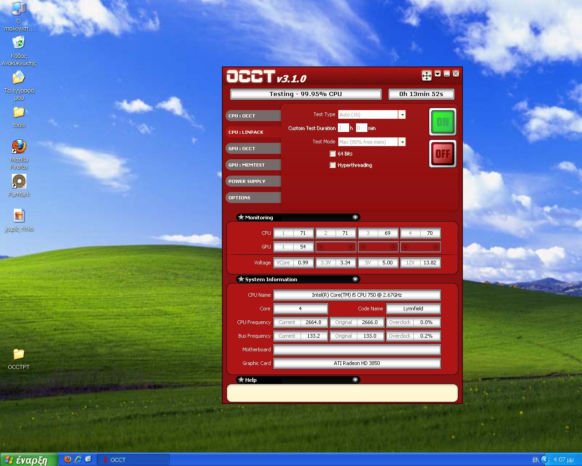Open the OPTIONS tab
The image size is (582, 466).
pos(253,198)
